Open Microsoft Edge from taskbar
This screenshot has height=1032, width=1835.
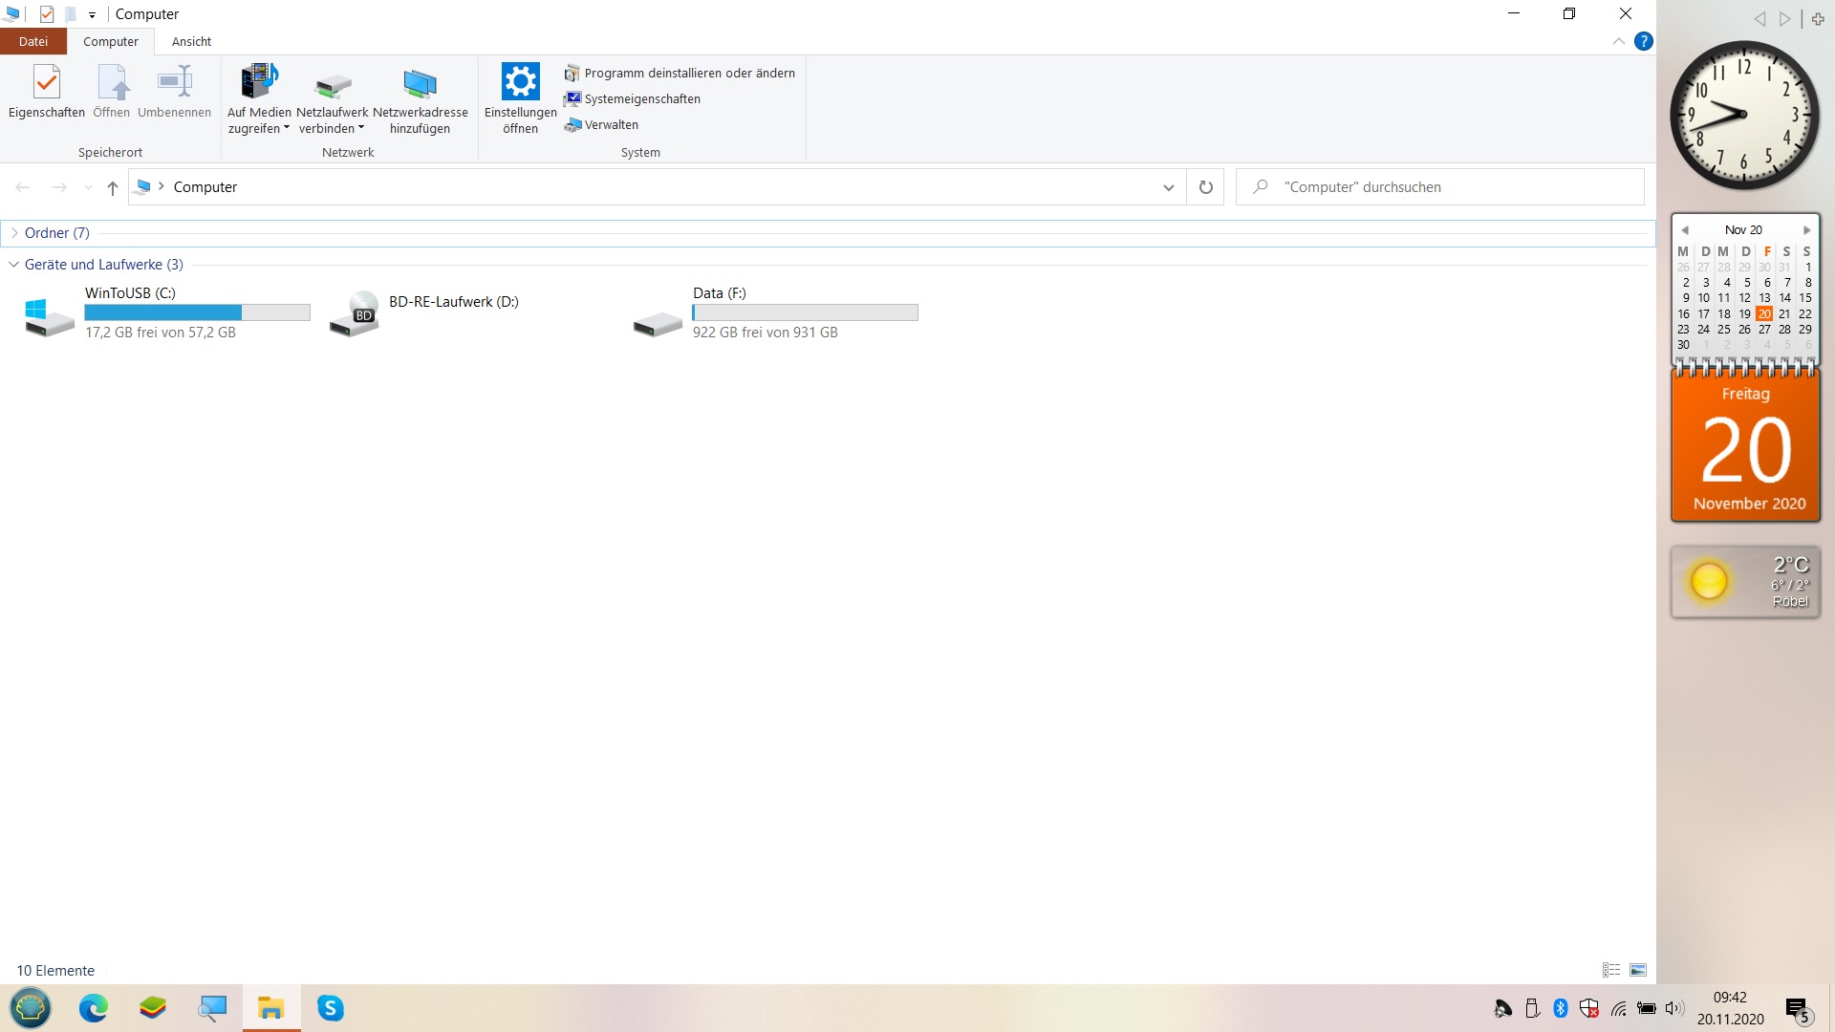coord(94,1008)
